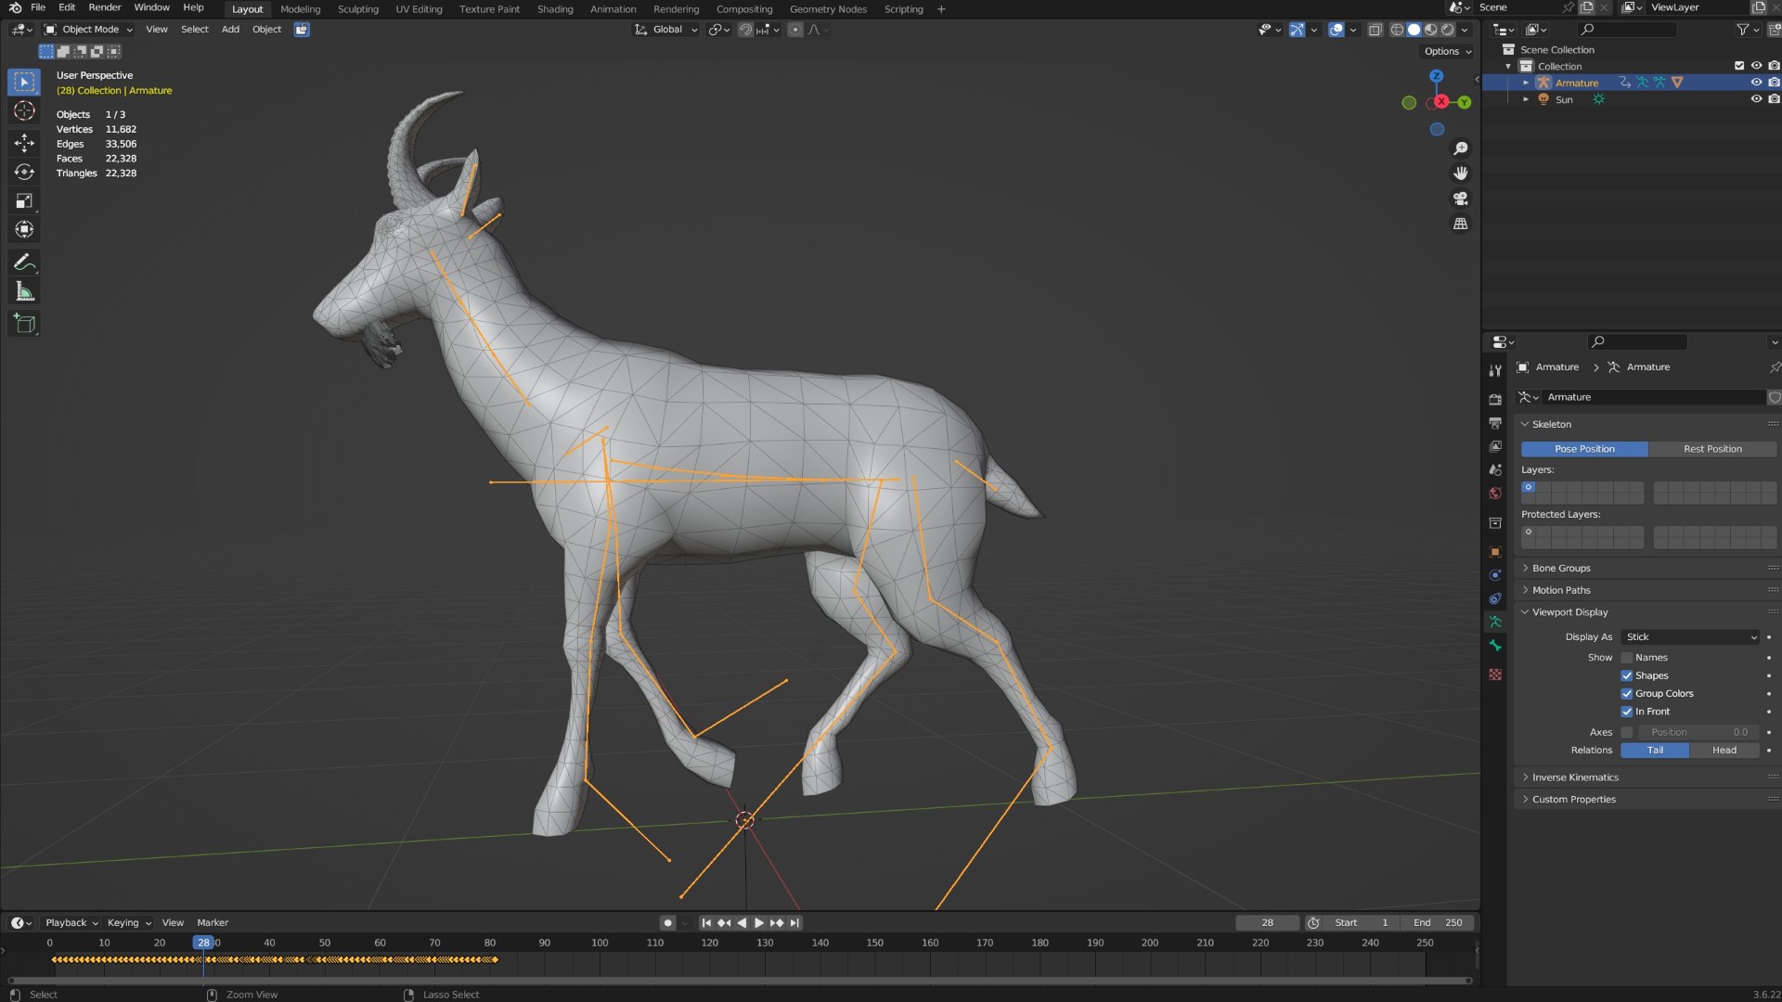Viewport: 1782px width, 1002px height.
Task: Click the zoom viewport magnifier icon
Action: click(1460, 148)
